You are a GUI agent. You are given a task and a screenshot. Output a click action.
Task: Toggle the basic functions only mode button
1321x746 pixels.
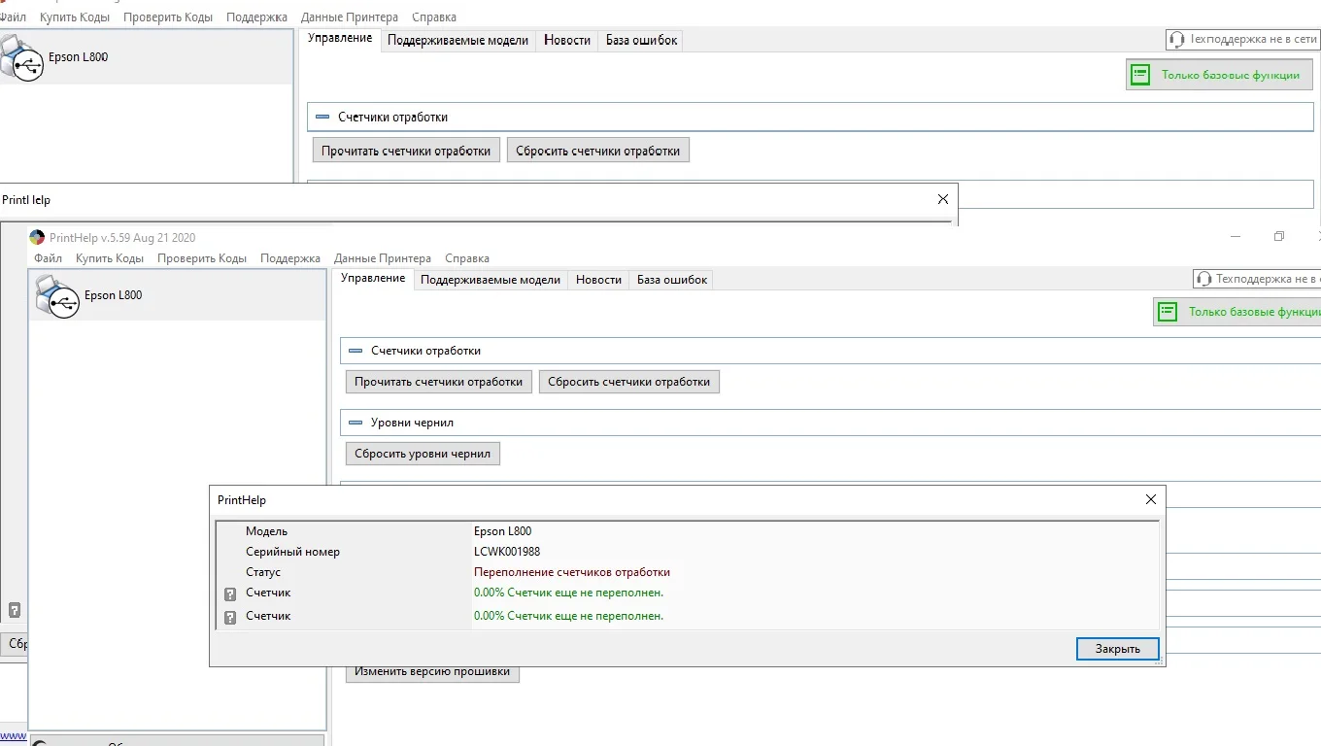pyautogui.click(x=1236, y=312)
